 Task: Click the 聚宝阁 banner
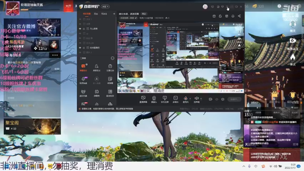tap(32, 127)
